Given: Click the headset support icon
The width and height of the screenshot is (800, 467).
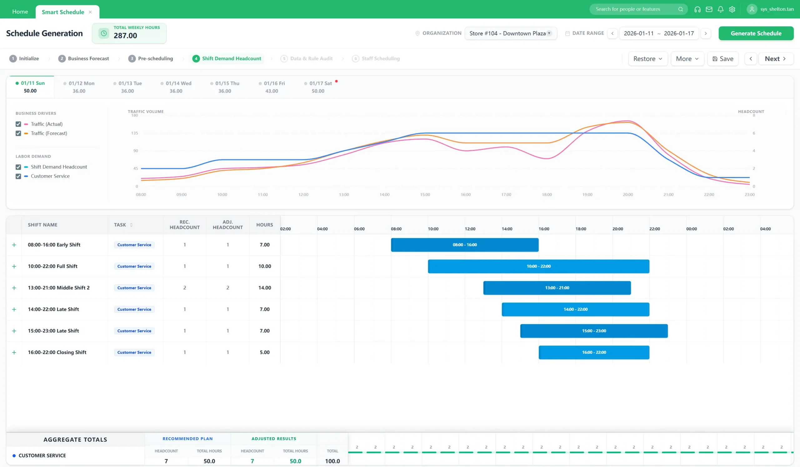Looking at the screenshot, I should [697, 9].
